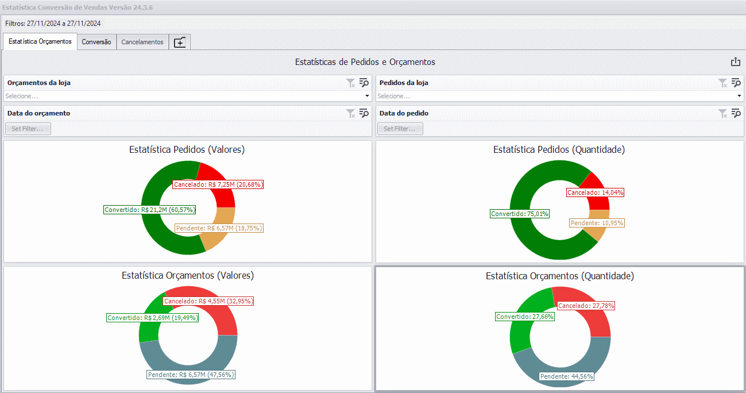
Task: Clear filter icon on Orçamentos da loja
Action: coord(351,83)
